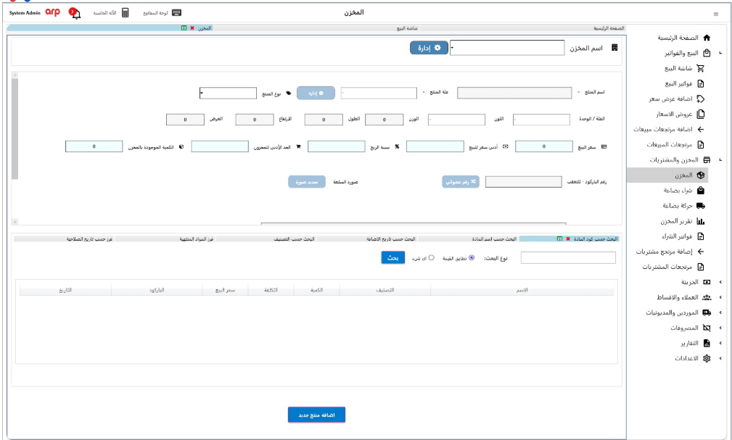Click the إدارة button beside فئة المنتج
This screenshot has width=732, height=440.
pyautogui.click(x=316, y=93)
